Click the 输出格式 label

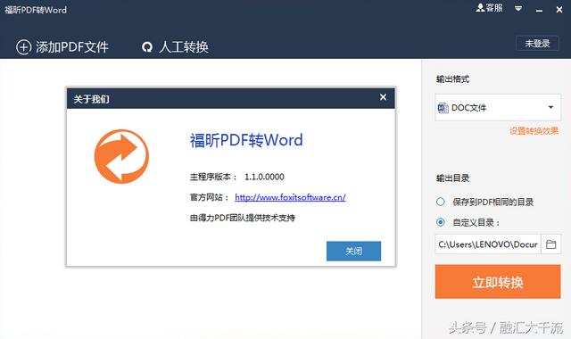coord(452,79)
